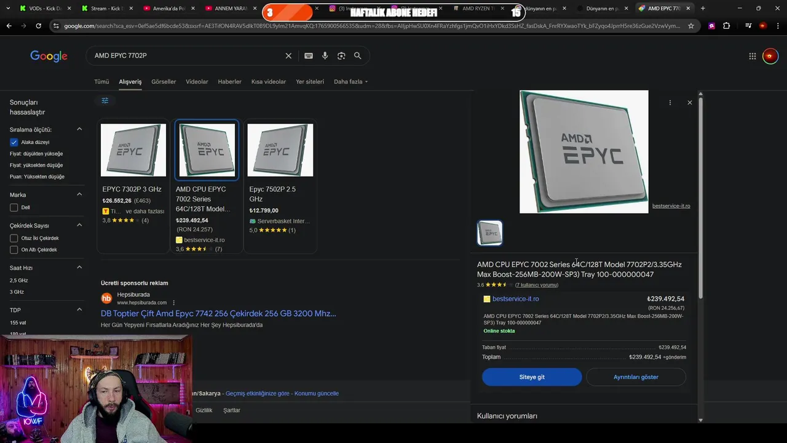787x443 pixels.
Task: Click the Siteye git button
Action: click(x=532, y=377)
